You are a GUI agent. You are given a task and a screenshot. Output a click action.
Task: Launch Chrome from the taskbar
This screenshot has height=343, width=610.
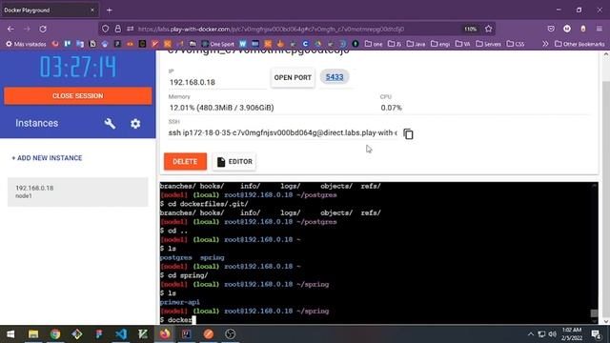click(55, 334)
